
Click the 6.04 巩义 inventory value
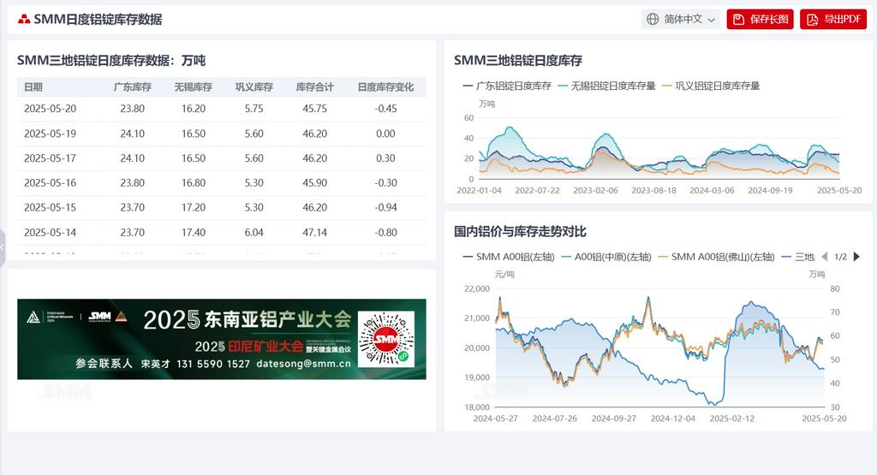[x=254, y=232]
